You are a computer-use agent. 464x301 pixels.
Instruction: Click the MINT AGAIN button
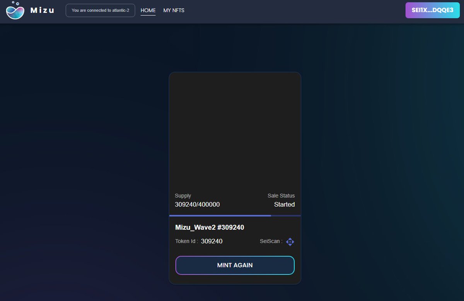(235, 265)
